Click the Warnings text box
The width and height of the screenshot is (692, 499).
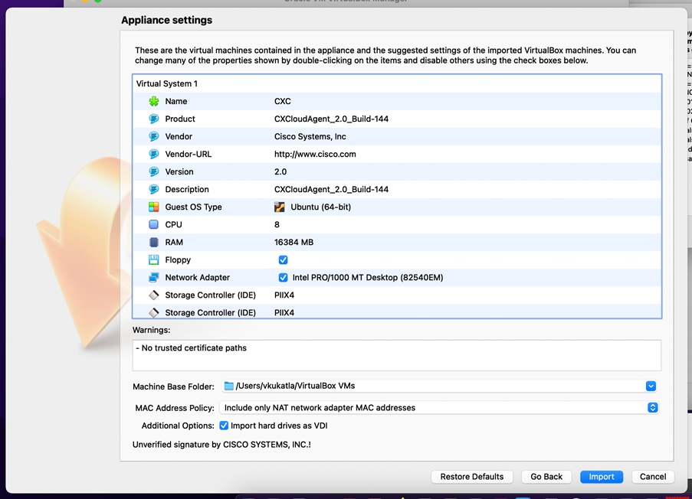pyautogui.click(x=397, y=355)
